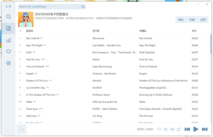Click artist Lazer Boomerang
The height and width of the screenshot is (137, 213).
(102, 67)
